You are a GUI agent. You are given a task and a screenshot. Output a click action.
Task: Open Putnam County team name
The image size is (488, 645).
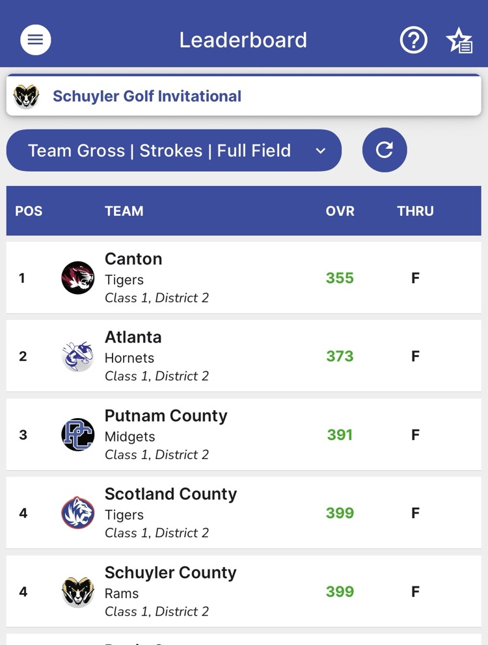(166, 416)
